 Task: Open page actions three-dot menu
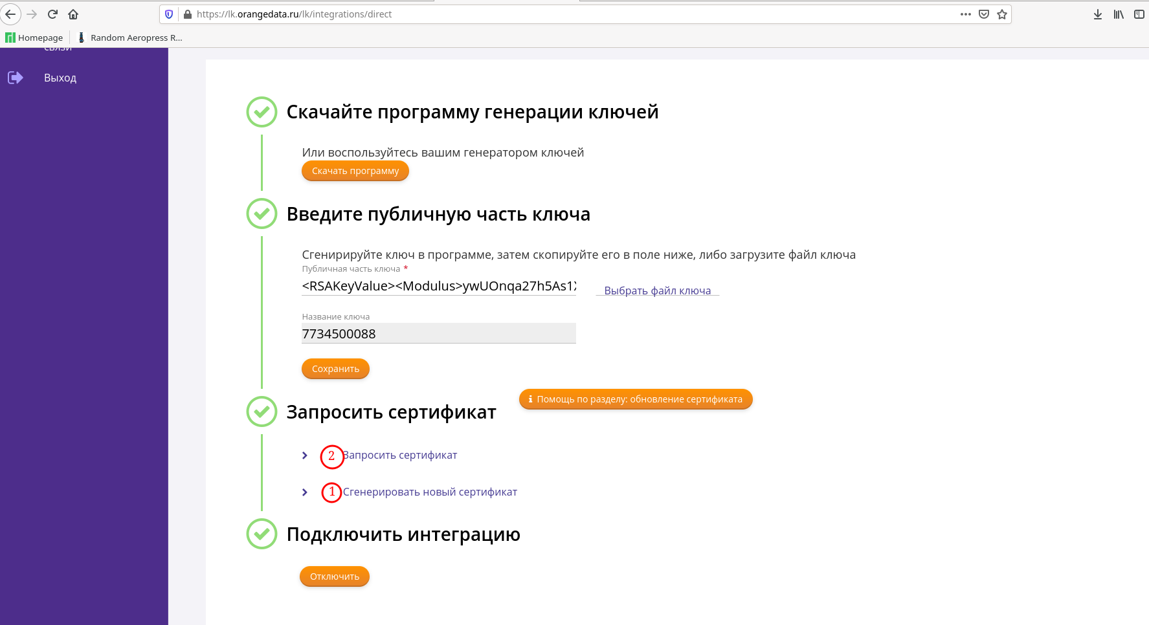pyautogui.click(x=966, y=14)
